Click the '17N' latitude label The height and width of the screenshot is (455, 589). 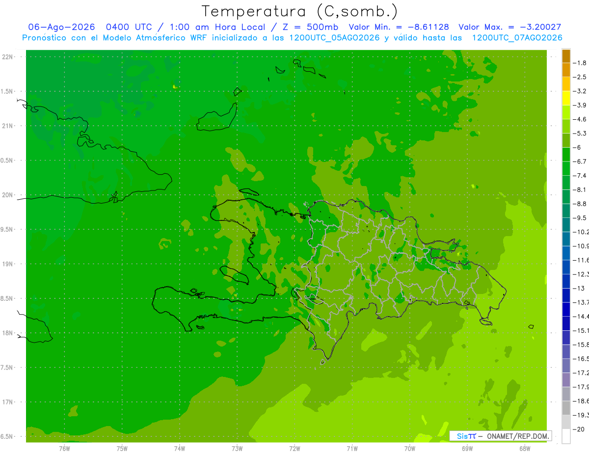[x=7, y=402]
